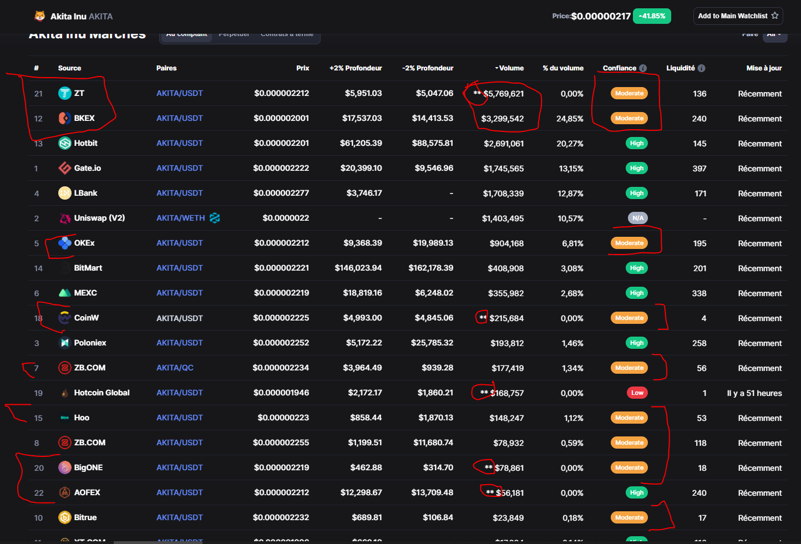Open the Hotcoin Global logo icon
801x544 pixels.
coord(65,393)
